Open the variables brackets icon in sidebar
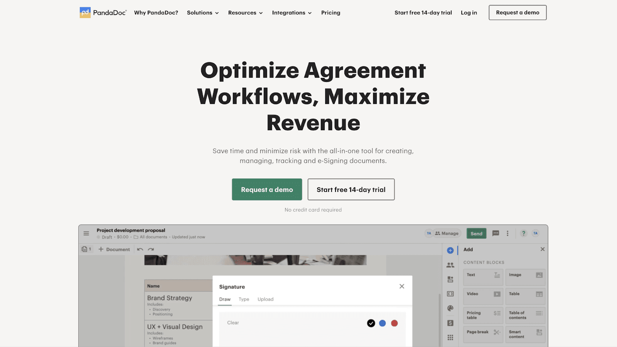 click(450, 294)
